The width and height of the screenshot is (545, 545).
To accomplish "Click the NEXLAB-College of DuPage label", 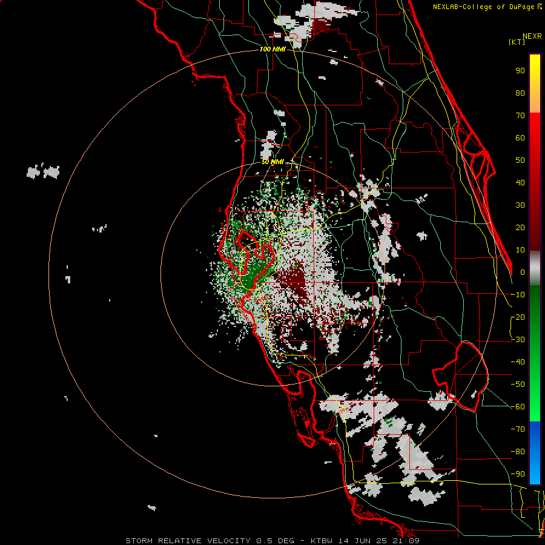I will [x=483, y=7].
